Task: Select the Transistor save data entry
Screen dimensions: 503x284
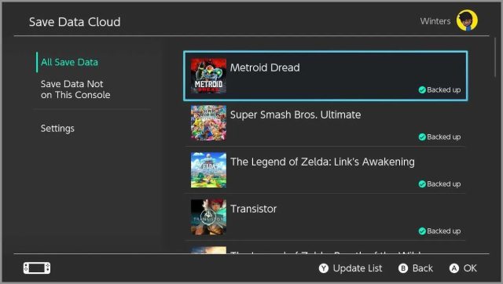Action: [x=325, y=217]
